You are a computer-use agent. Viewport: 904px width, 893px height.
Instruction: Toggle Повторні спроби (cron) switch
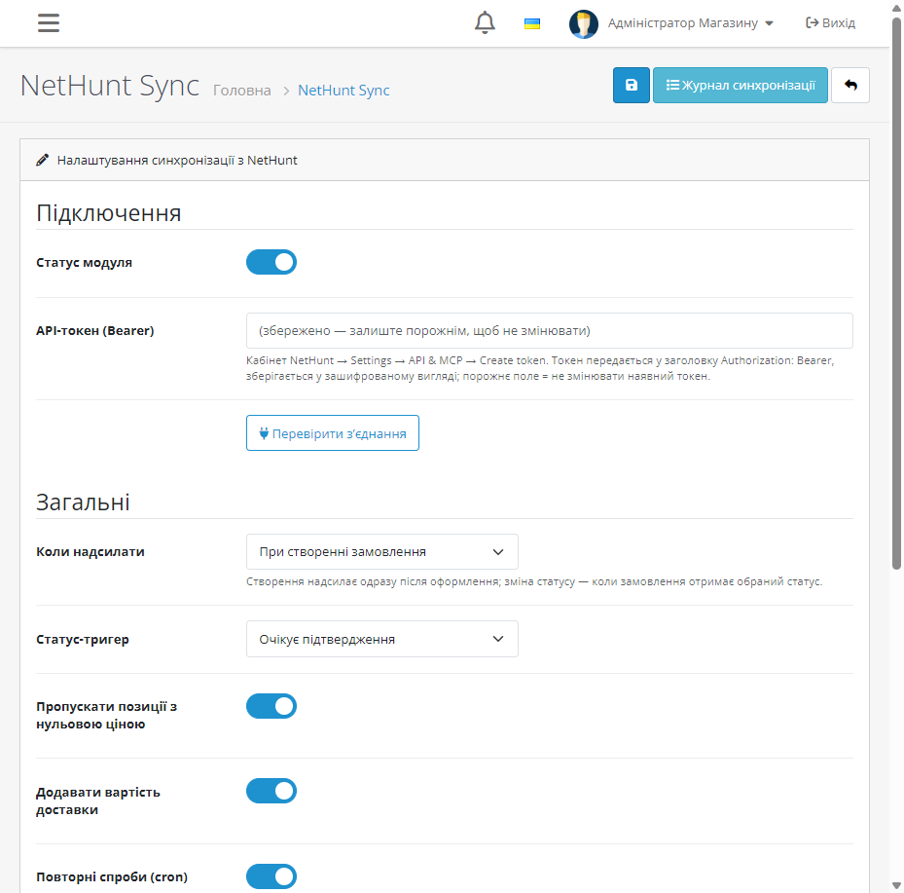pos(271,876)
